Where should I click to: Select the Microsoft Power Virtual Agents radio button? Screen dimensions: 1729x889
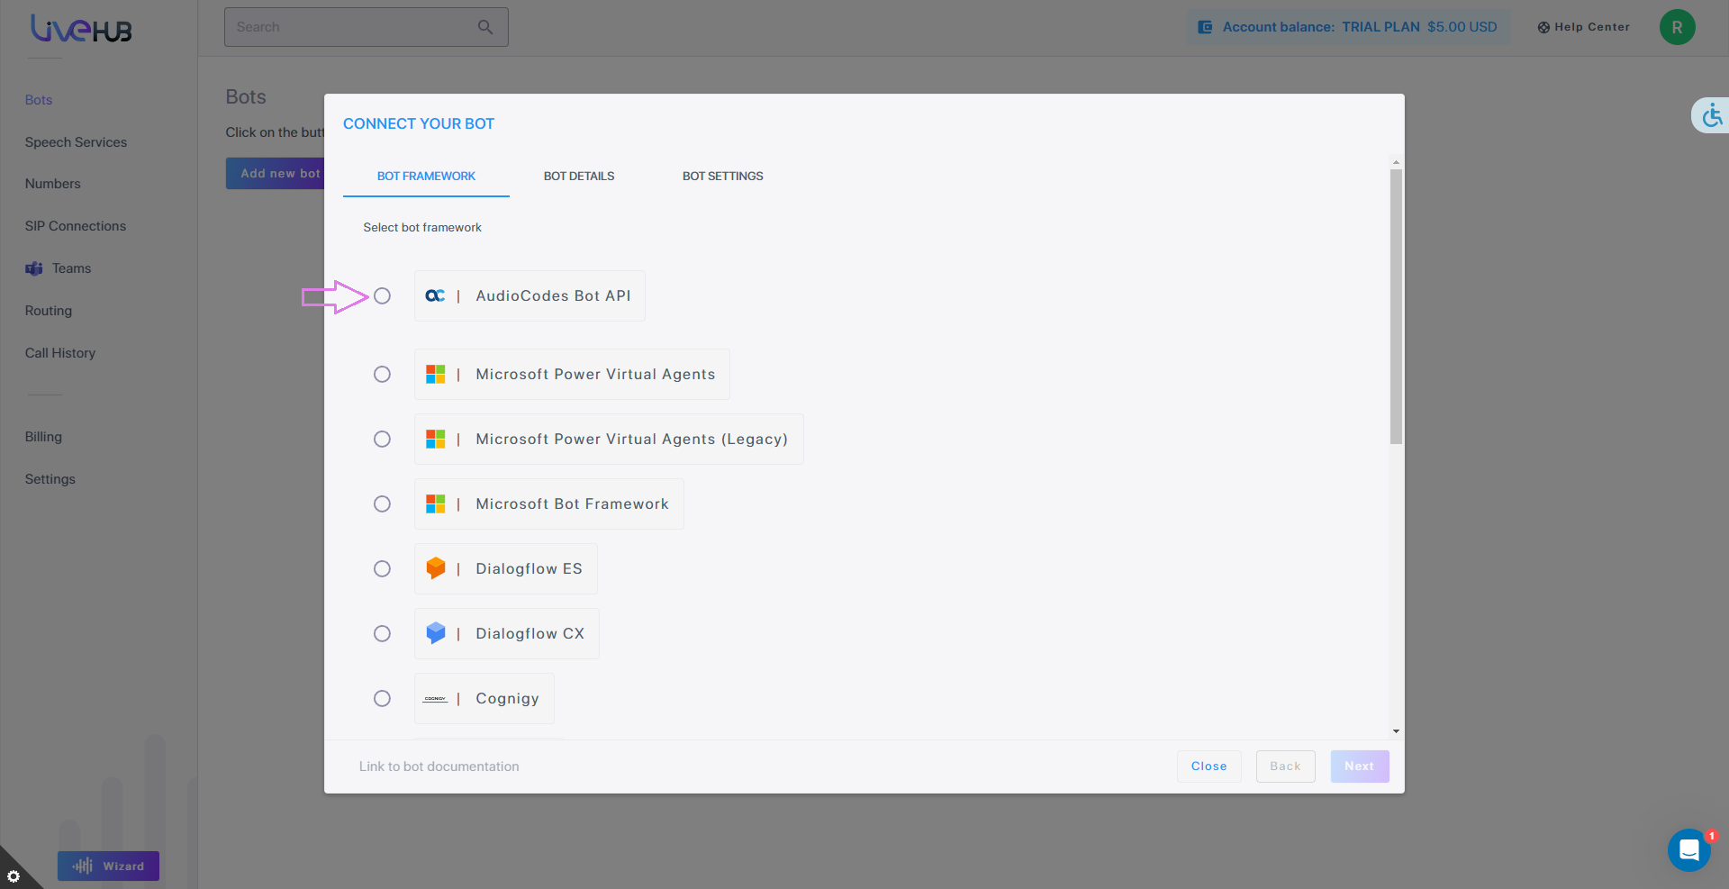click(x=382, y=374)
